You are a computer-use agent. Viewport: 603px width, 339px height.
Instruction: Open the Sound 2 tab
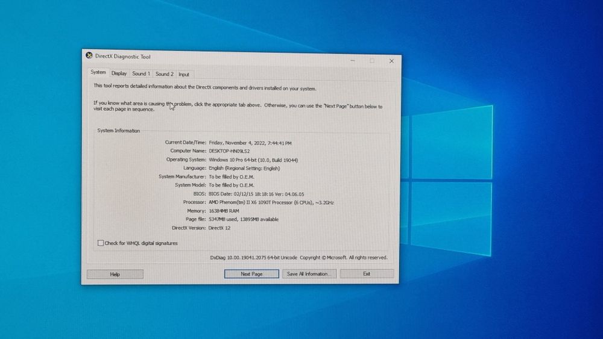(164, 74)
